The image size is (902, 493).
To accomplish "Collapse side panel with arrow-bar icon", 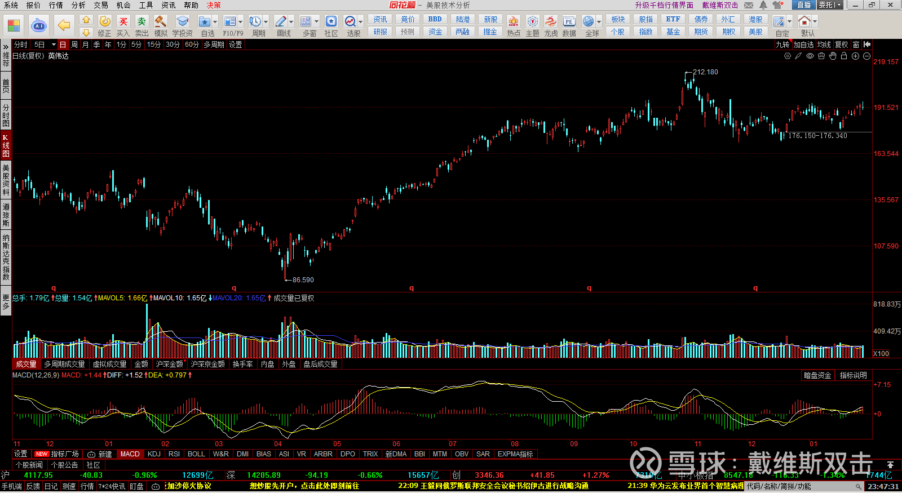I will (x=867, y=45).
